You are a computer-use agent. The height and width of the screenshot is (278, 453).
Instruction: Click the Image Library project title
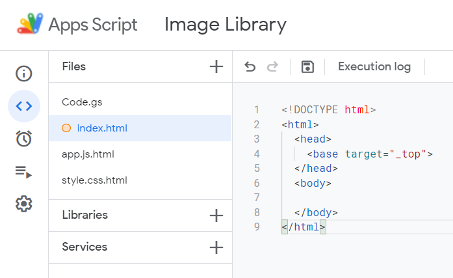click(x=225, y=25)
